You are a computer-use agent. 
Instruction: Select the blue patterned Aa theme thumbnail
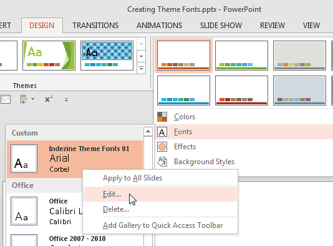tap(107, 56)
